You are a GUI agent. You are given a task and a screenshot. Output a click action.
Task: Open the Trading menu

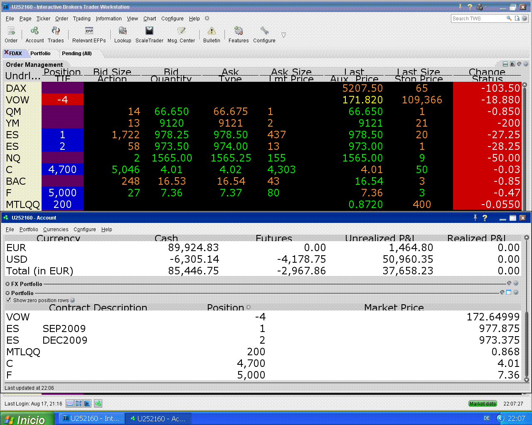(x=81, y=19)
